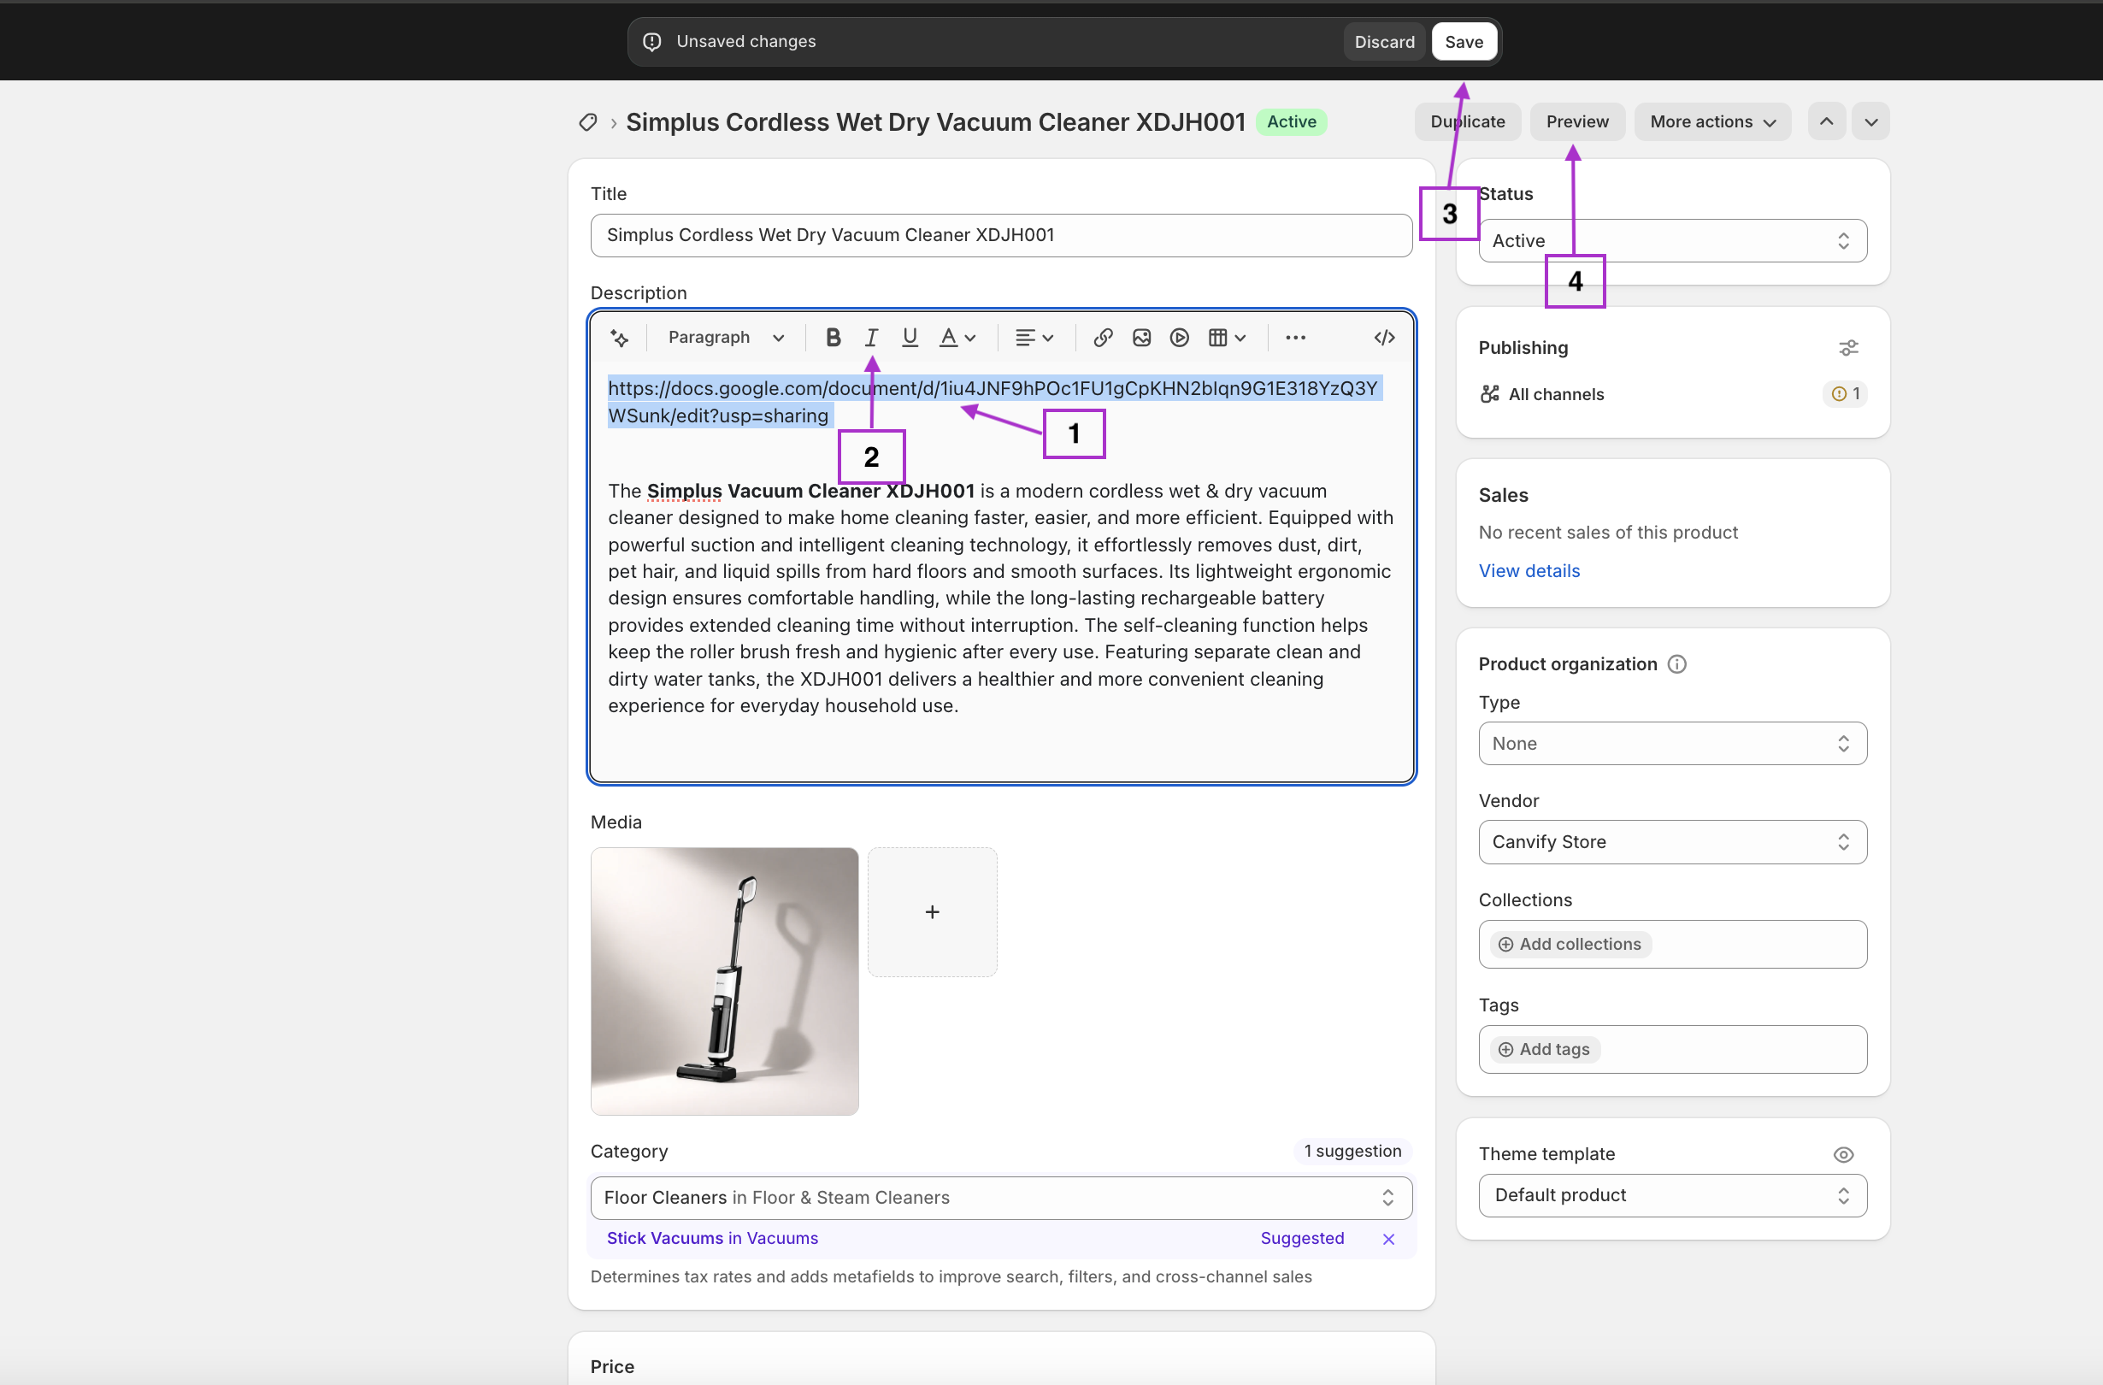The width and height of the screenshot is (2103, 1385).
Task: Click the Preview button
Action: coord(1577,122)
